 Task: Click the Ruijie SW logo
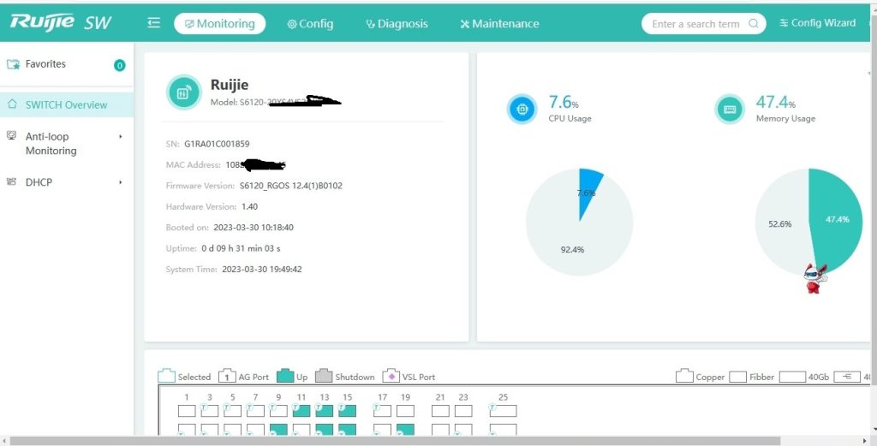click(x=61, y=22)
